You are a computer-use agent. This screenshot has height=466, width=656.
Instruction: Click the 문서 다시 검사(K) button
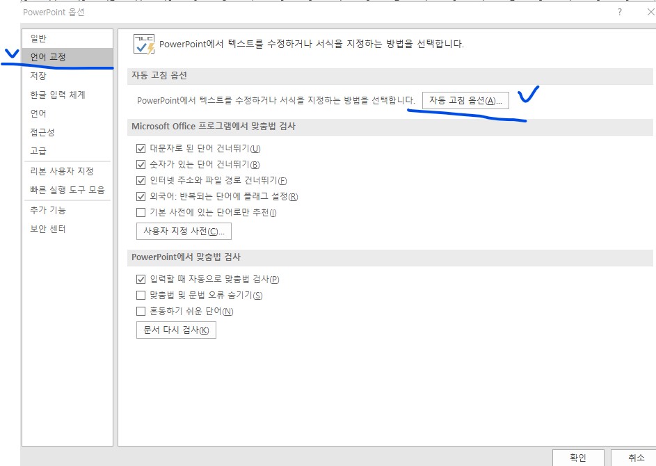tap(176, 330)
